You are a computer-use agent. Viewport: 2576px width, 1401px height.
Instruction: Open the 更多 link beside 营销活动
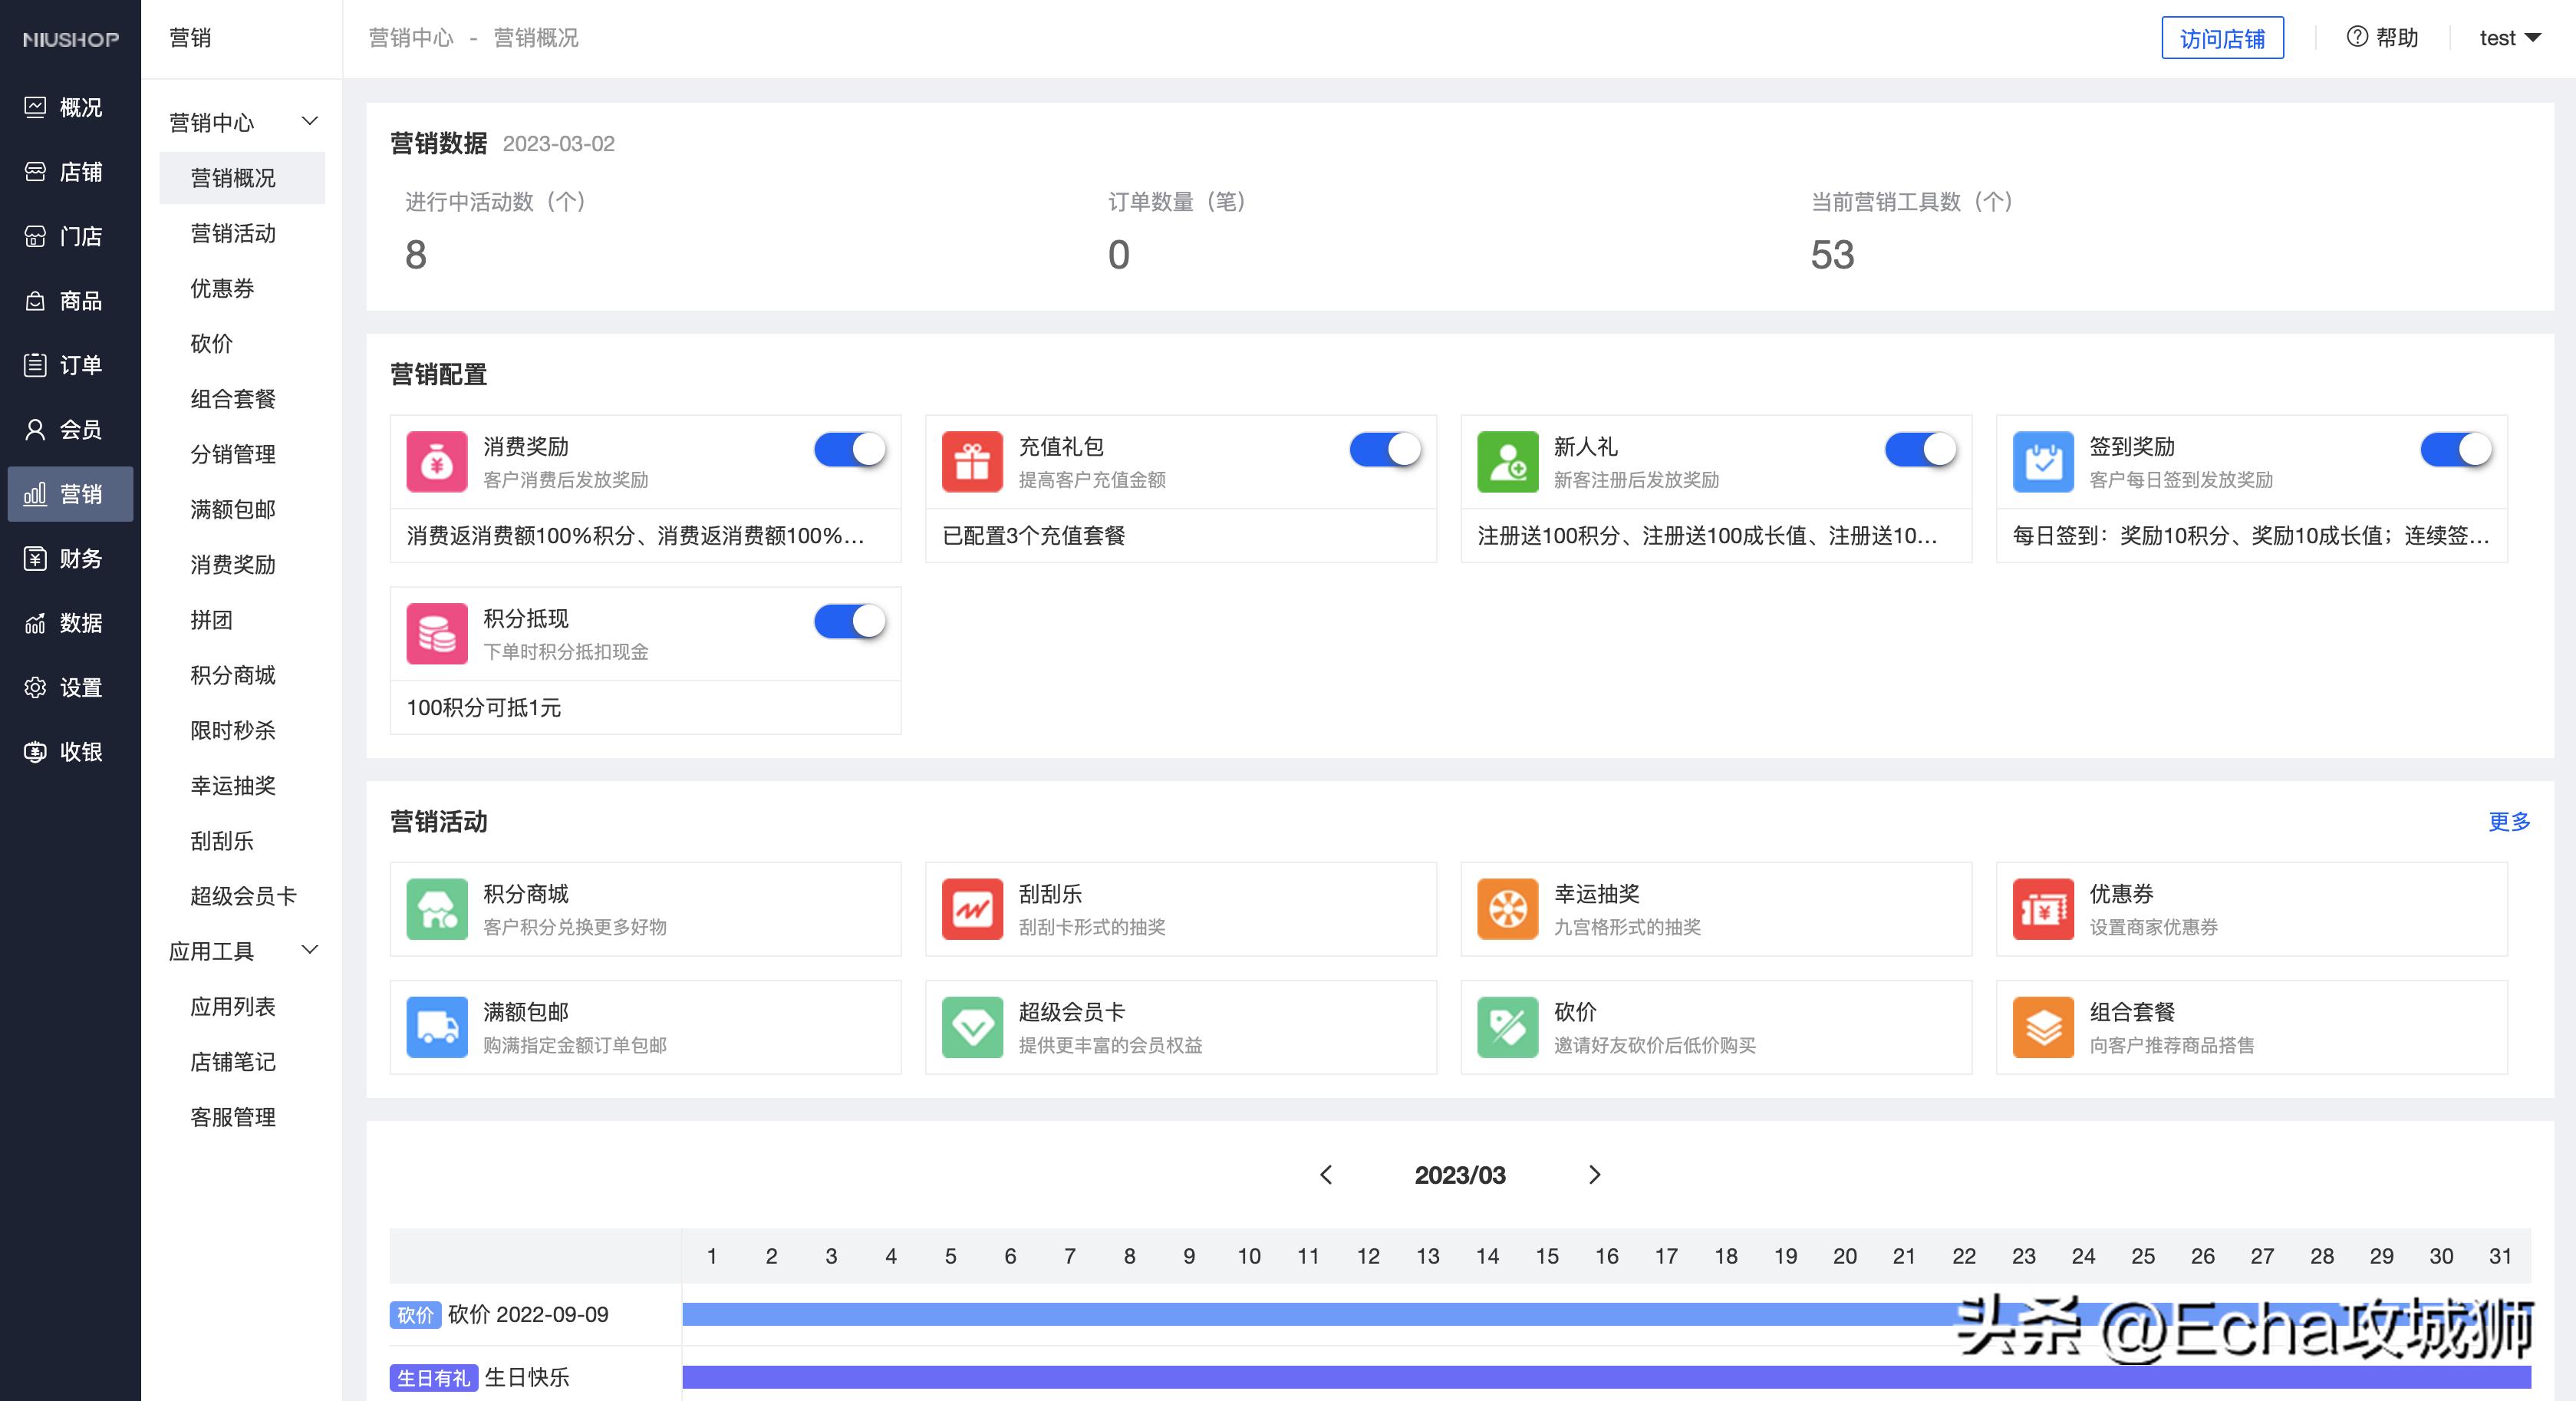click(2508, 822)
